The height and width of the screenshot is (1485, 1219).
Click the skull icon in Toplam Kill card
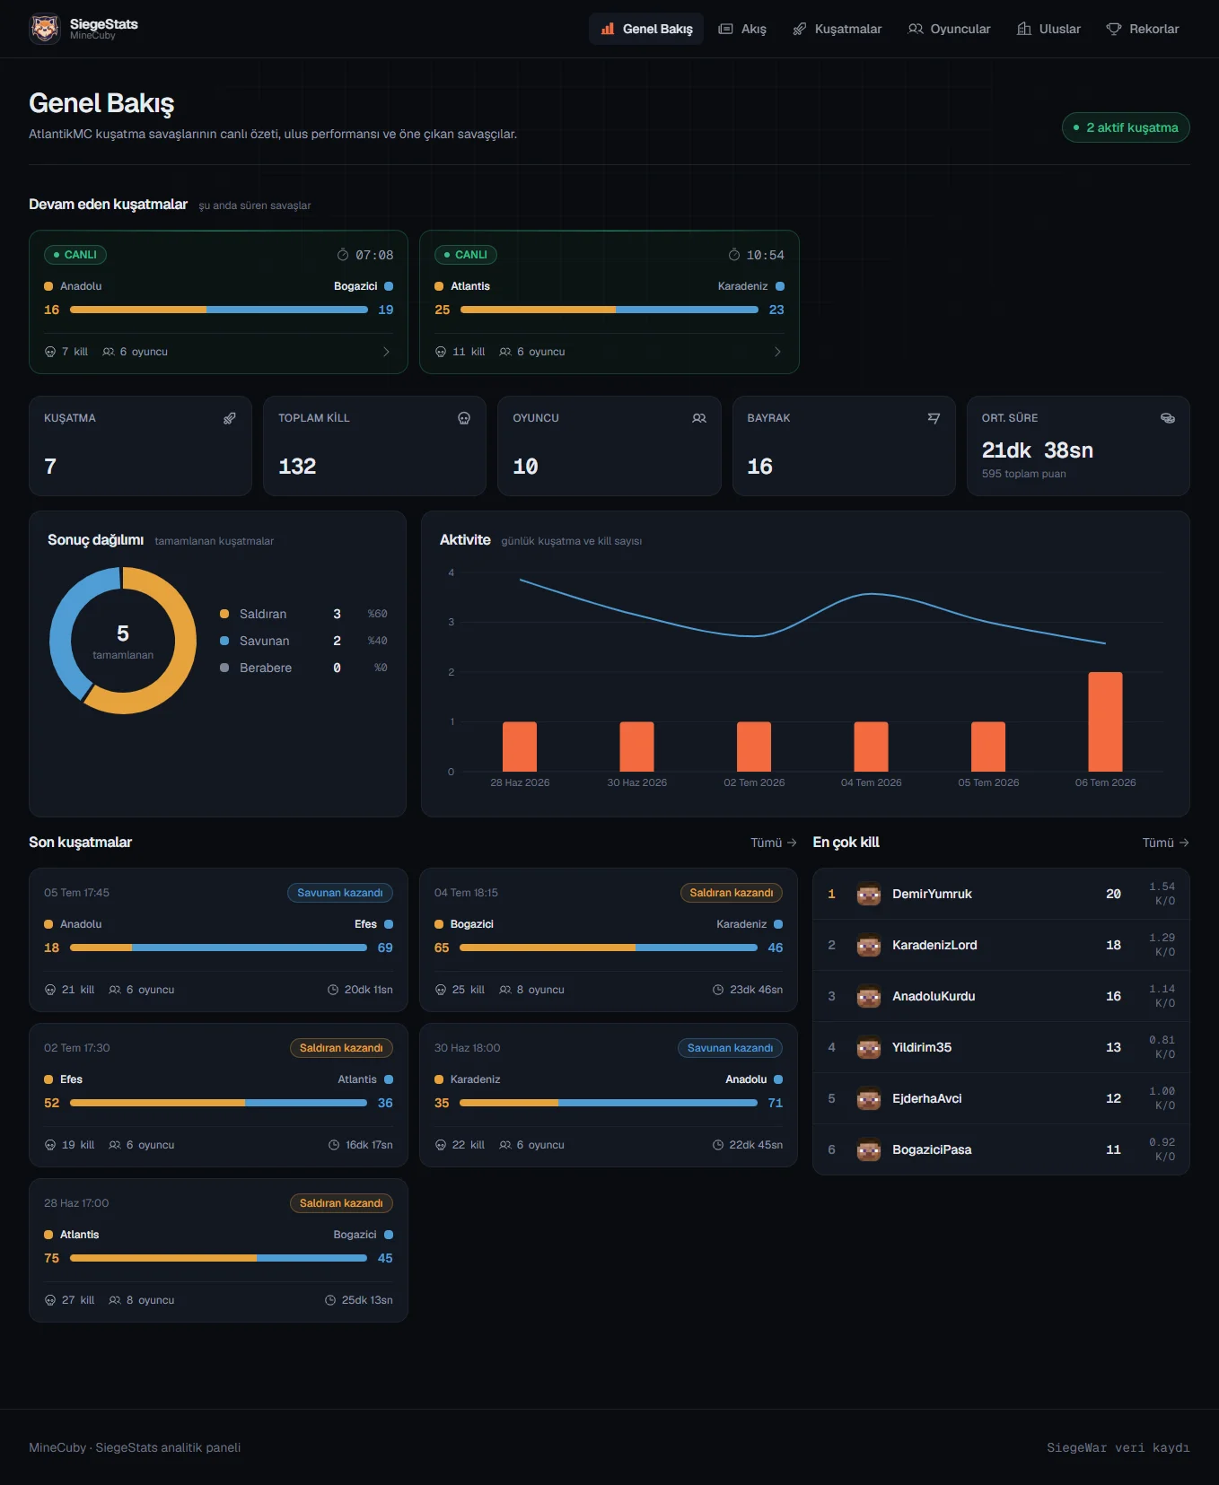(464, 418)
